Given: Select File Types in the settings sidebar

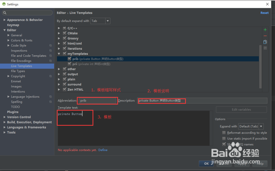Looking at the screenshot, I should (18, 71).
